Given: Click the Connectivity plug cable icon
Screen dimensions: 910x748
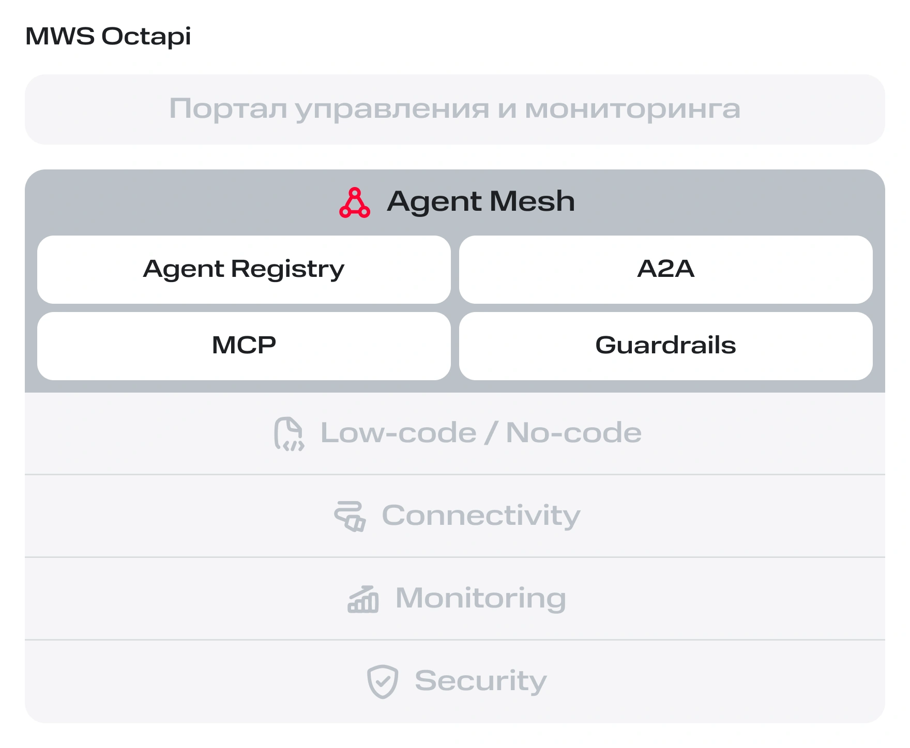Looking at the screenshot, I should (x=350, y=516).
